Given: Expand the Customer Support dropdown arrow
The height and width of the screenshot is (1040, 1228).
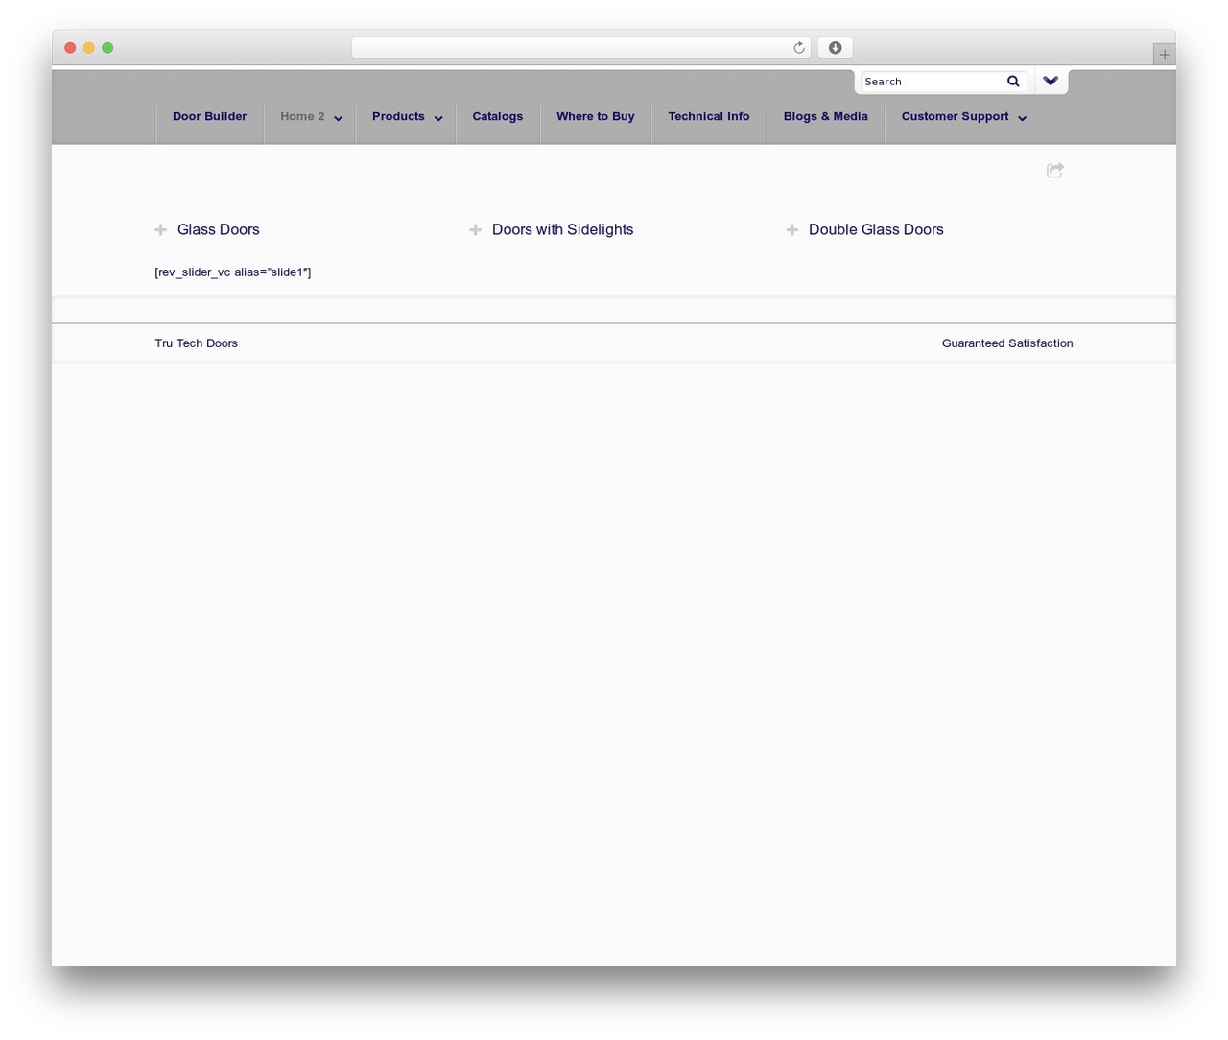Looking at the screenshot, I should click(x=1023, y=118).
